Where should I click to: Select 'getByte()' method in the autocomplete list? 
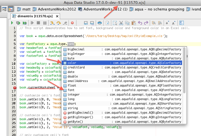pyautogui.click(x=122, y=122)
